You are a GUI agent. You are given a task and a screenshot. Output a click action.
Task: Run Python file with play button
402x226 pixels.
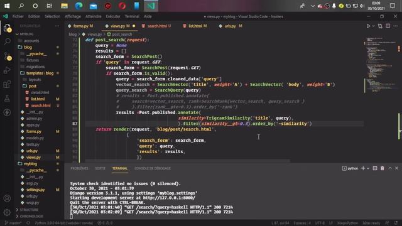click(x=368, y=26)
